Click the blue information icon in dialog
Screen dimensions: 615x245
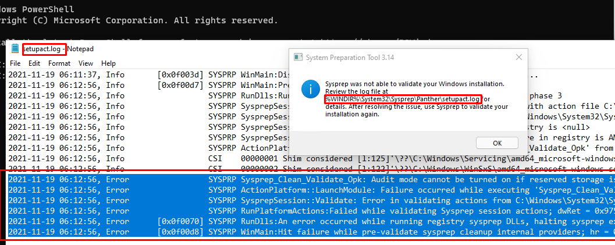311,91
